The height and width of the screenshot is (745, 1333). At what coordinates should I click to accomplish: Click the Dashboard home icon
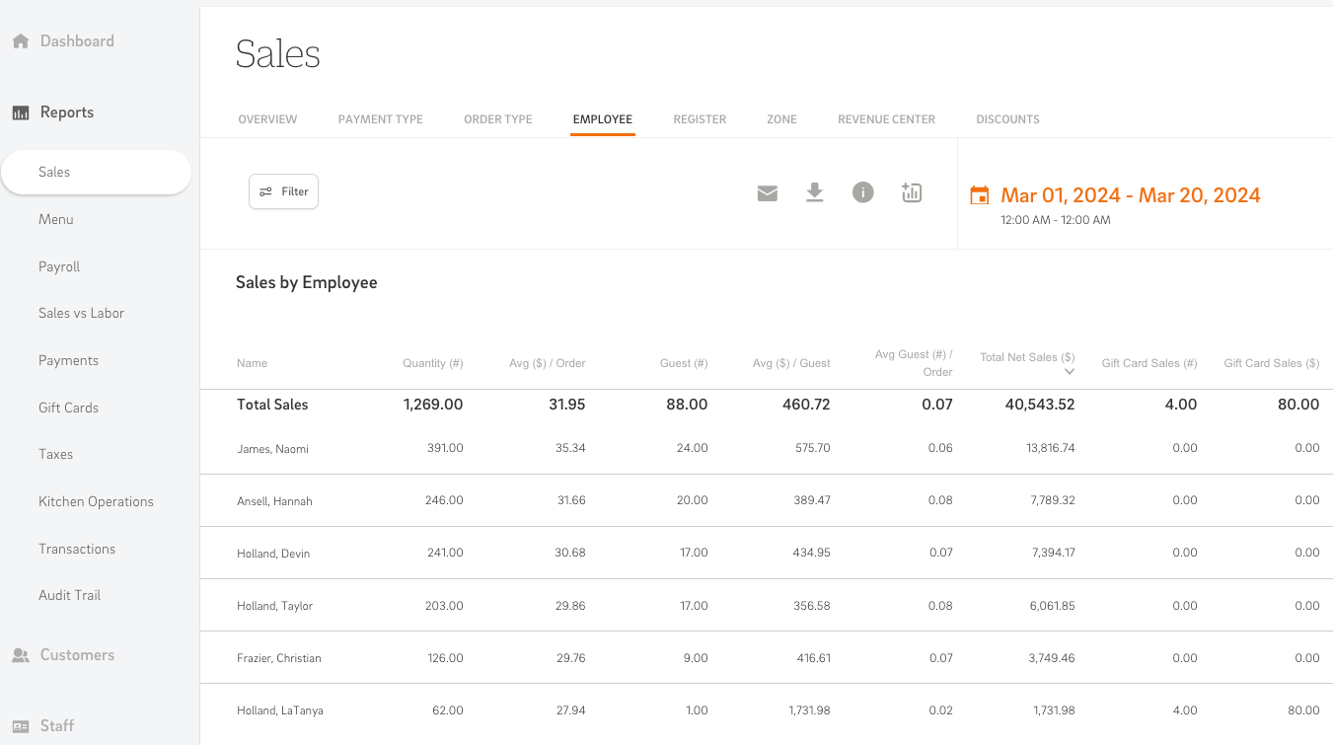pyautogui.click(x=20, y=41)
